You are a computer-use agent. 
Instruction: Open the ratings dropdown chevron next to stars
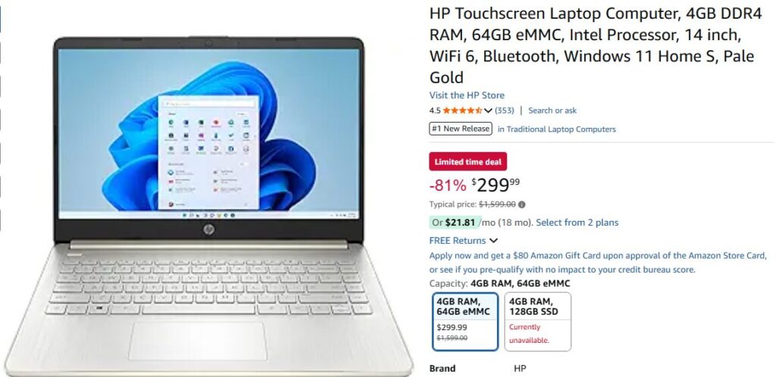pyautogui.click(x=488, y=111)
